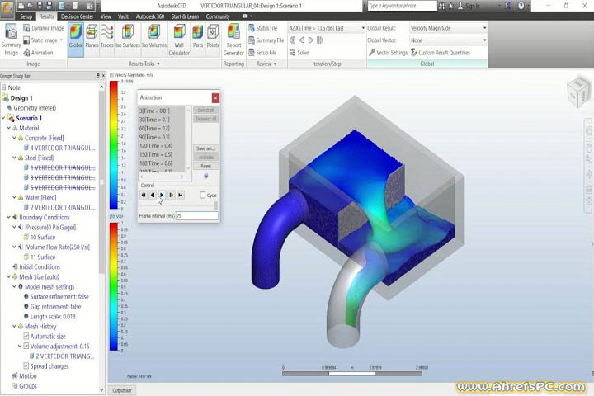
Task: Toggle the Cycle checkbox
Action: pyautogui.click(x=203, y=195)
